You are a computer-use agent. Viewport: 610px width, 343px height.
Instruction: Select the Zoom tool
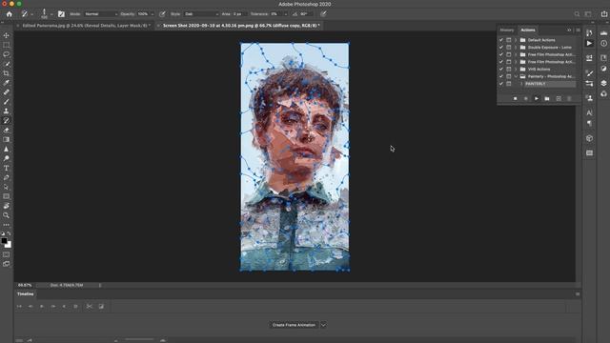click(7, 215)
